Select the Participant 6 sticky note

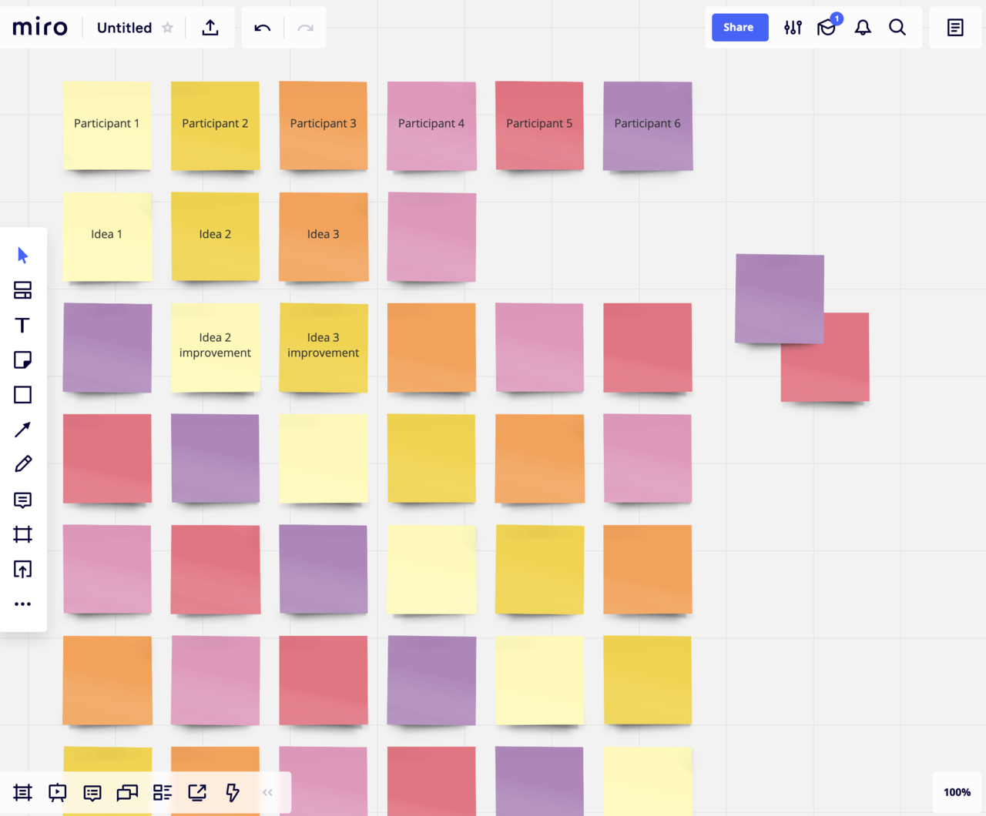point(648,125)
